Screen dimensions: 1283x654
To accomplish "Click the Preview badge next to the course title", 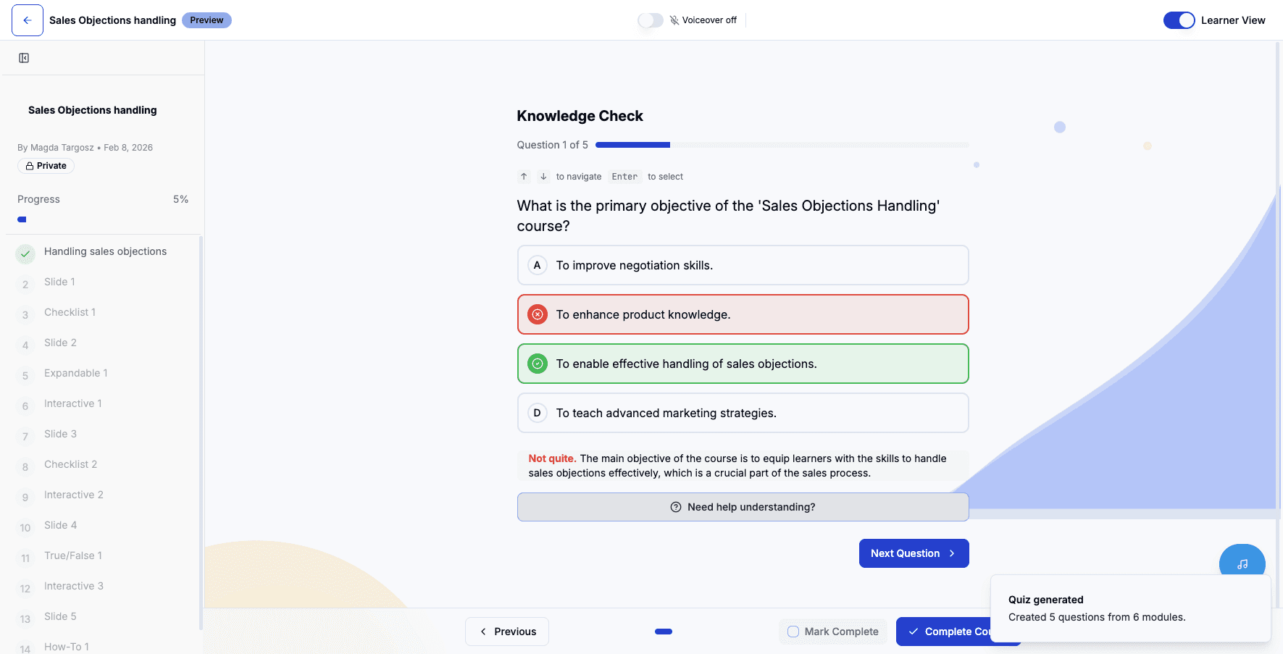I will click(206, 20).
